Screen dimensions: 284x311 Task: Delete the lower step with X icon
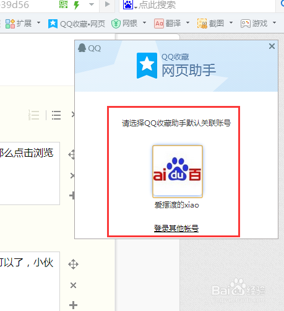coord(73,286)
